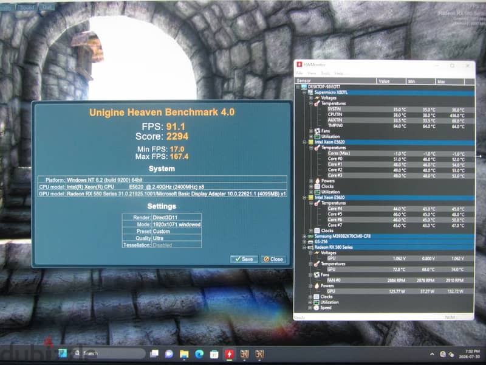Open the Chat icon on taskbar
The width and height of the screenshot is (486, 365).
pyautogui.click(x=169, y=354)
